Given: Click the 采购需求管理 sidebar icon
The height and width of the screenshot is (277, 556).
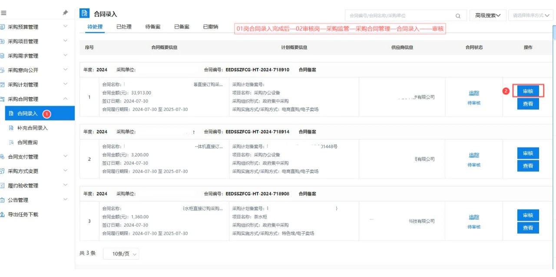Looking at the screenshot, I should coord(3,55).
